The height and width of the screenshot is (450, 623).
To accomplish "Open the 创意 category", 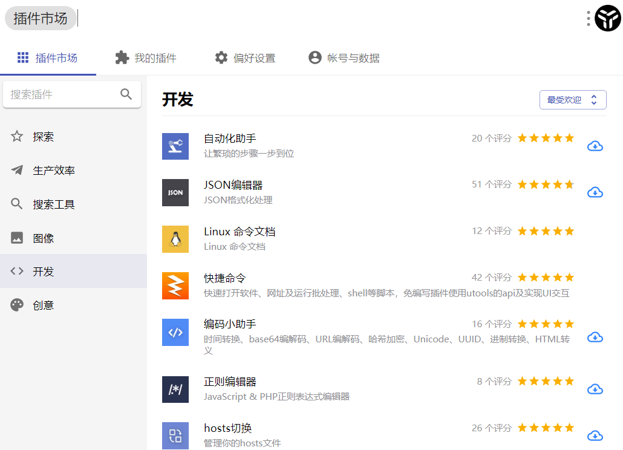I will coord(74,305).
